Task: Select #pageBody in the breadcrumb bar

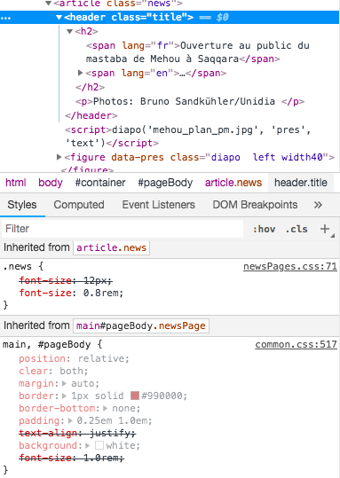Action: click(165, 183)
